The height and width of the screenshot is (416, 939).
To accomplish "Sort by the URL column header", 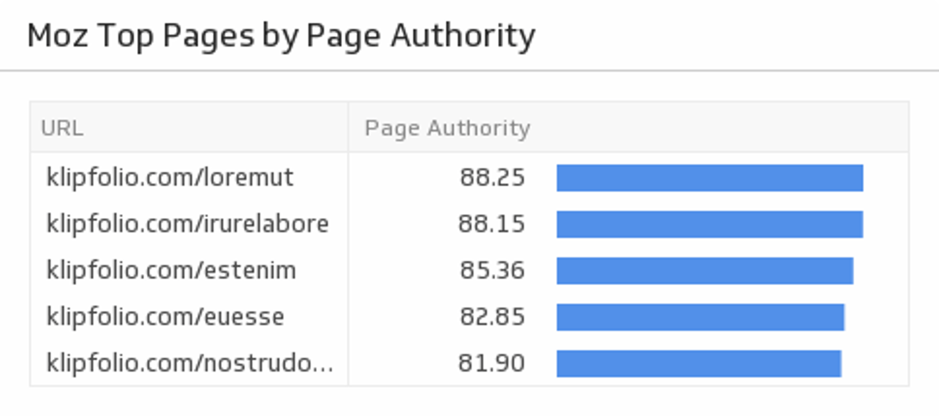I will [x=62, y=128].
